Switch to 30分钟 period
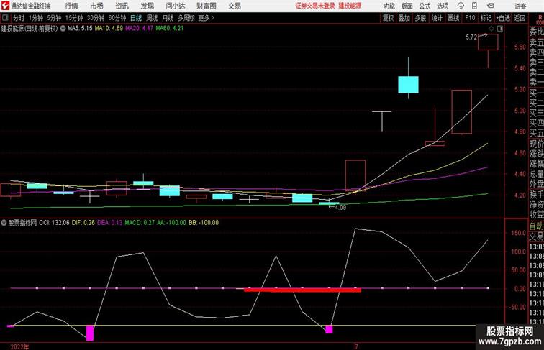Image resolution: width=544 pixels, height=350 pixels. 96,18
